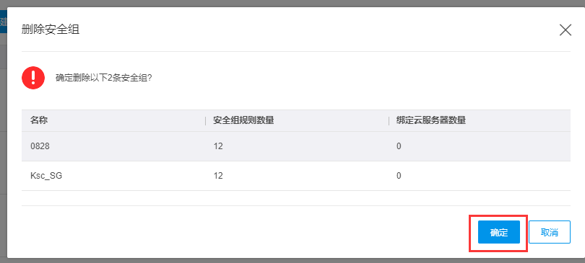This screenshot has width=585, height=263.
Task: Click the red exclamation warning icon
Action: (x=33, y=78)
